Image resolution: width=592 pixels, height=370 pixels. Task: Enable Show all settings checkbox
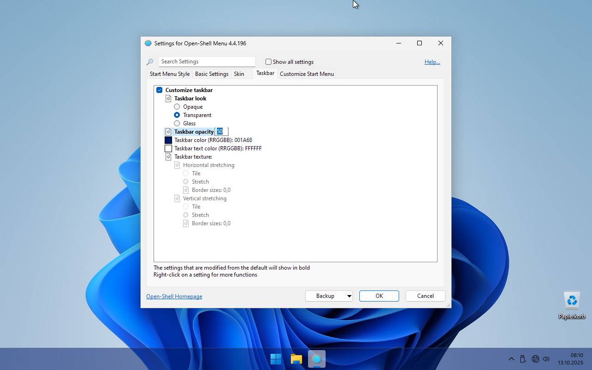pyautogui.click(x=268, y=62)
